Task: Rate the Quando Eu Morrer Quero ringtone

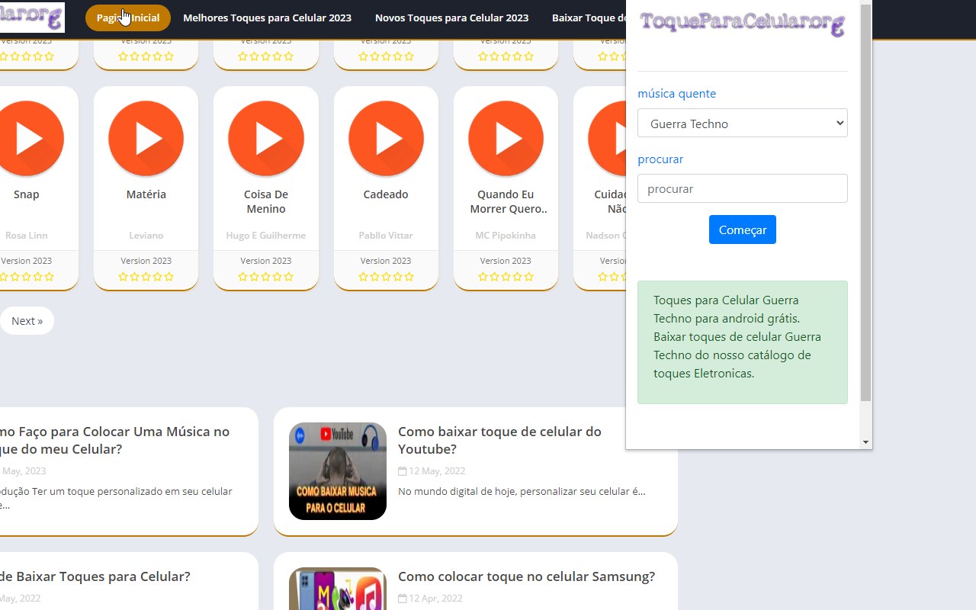Action: point(506,277)
